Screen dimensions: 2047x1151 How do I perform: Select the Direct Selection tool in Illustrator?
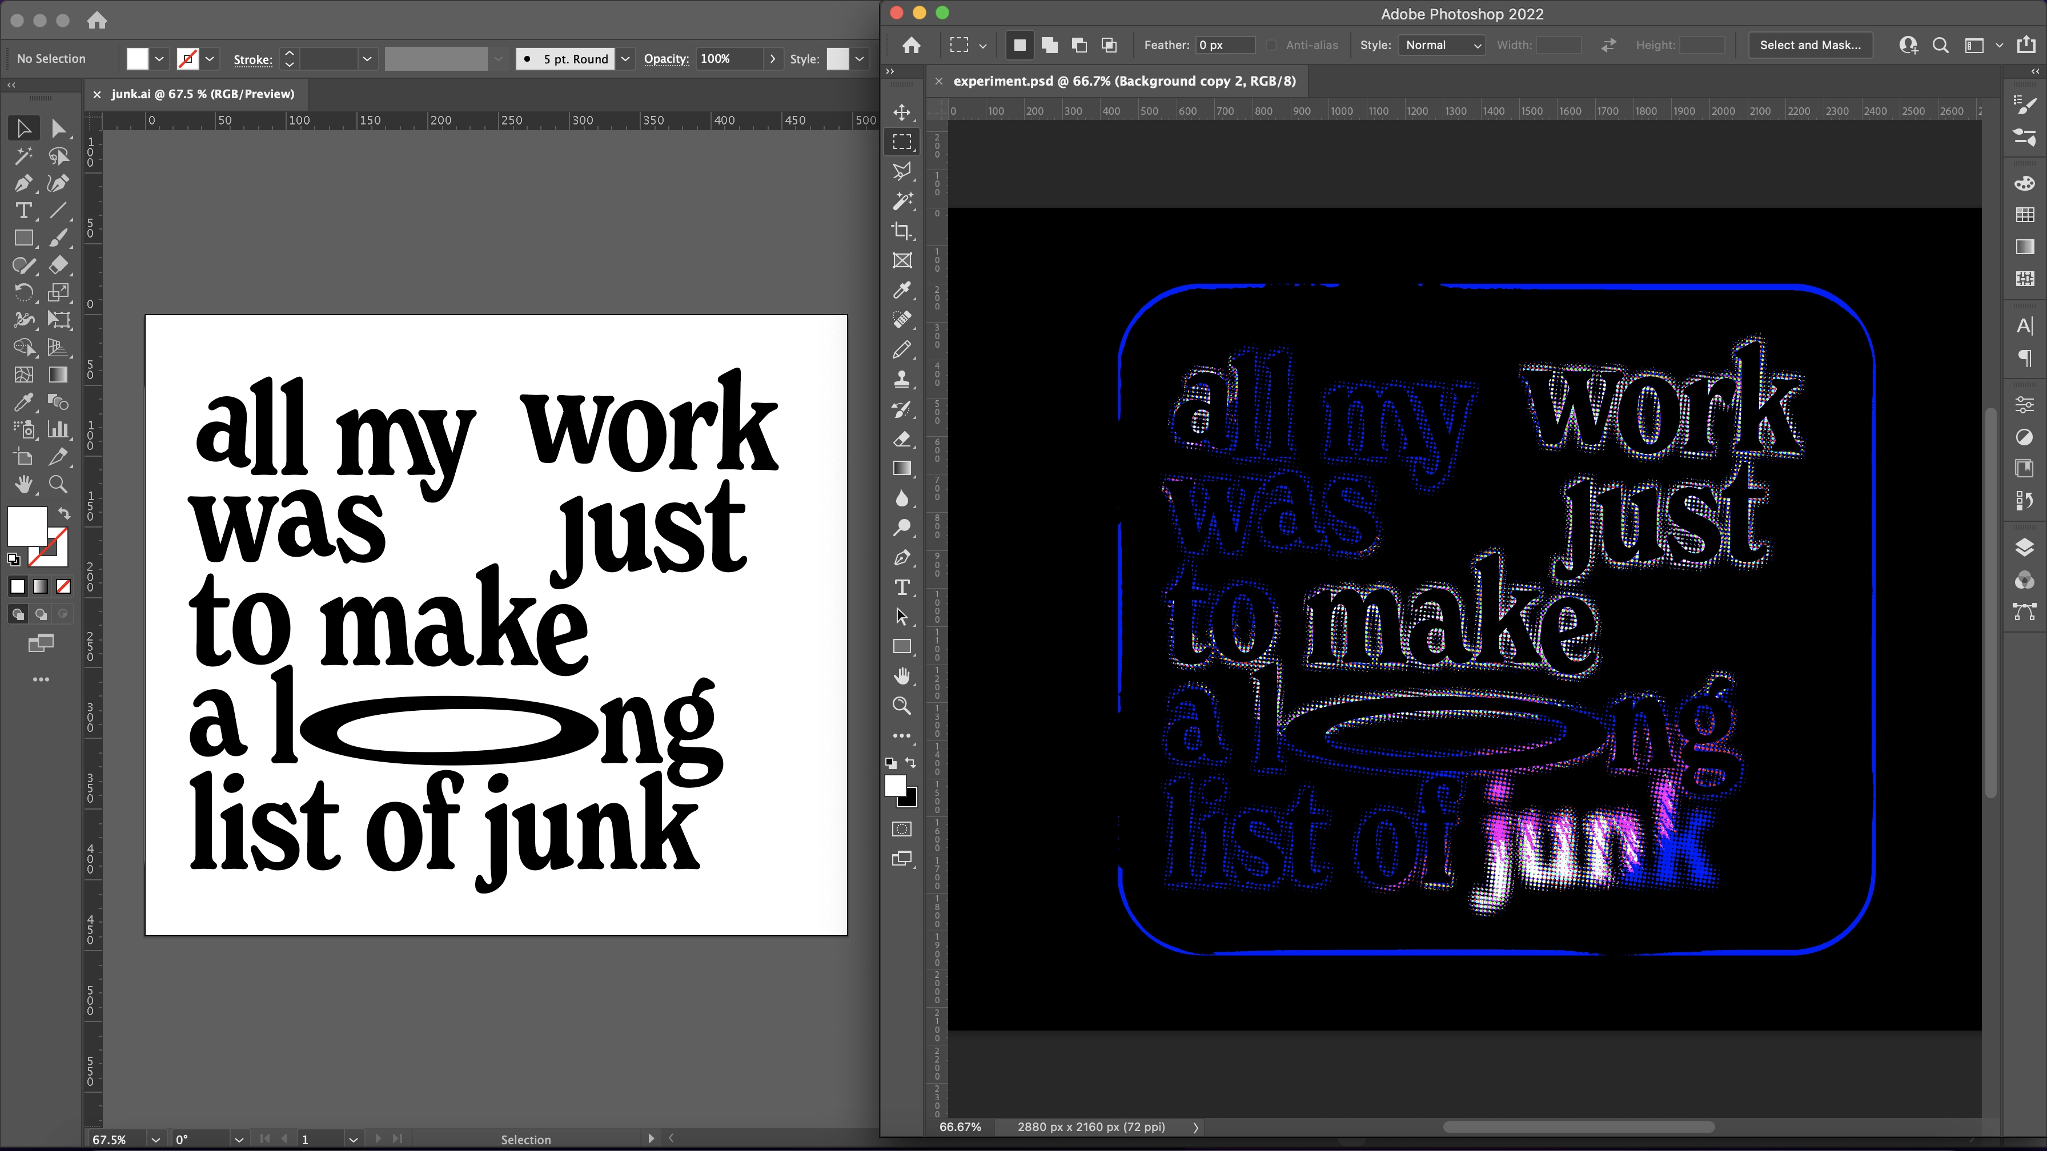[x=58, y=128]
